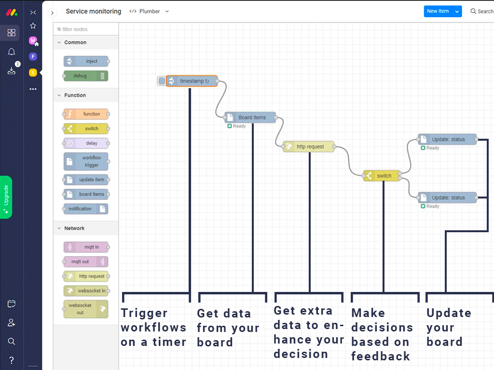Image resolution: width=494 pixels, height=370 pixels.
Task: Expand the panel with the arrow button
Action: pos(52,13)
